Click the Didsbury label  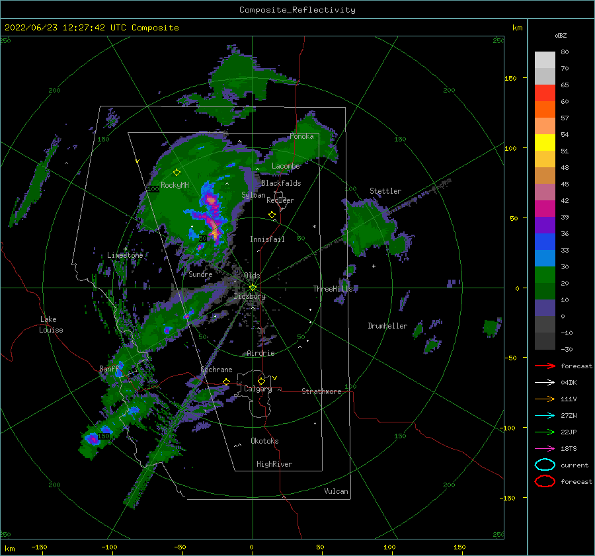(250, 296)
